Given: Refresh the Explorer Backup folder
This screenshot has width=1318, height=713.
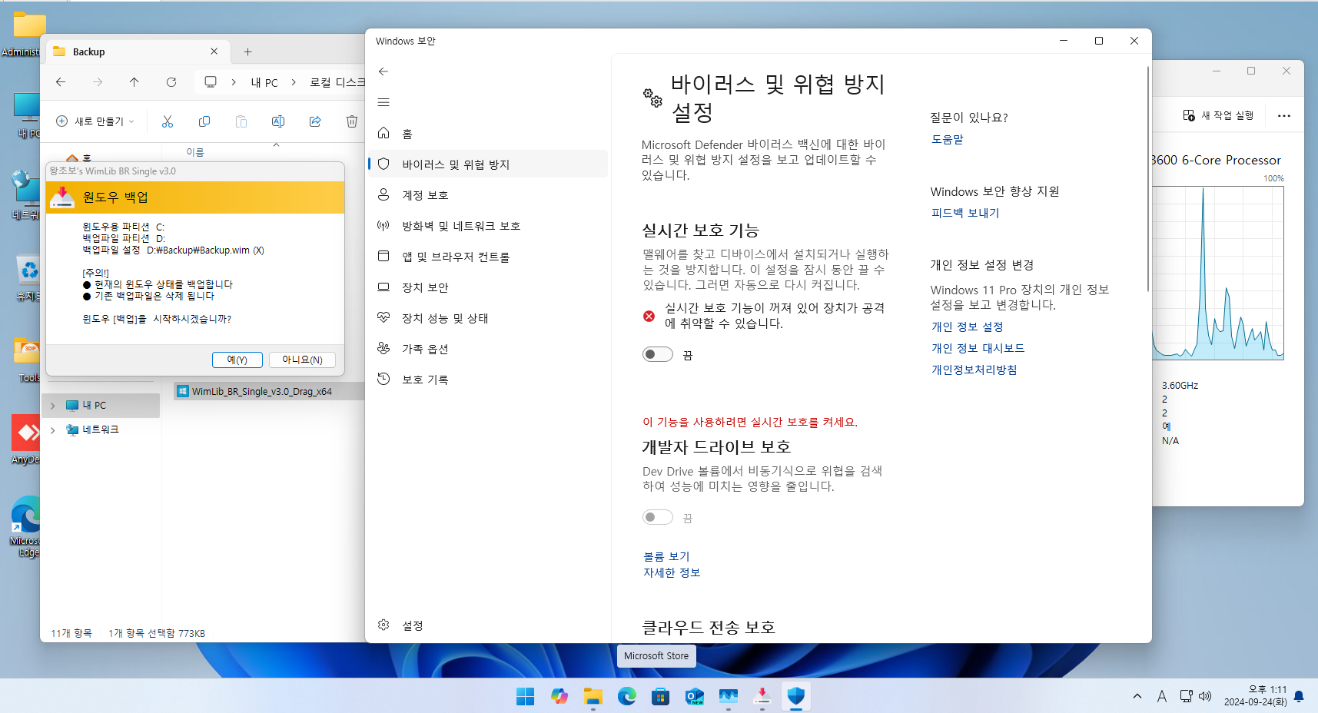Looking at the screenshot, I should tap(171, 82).
